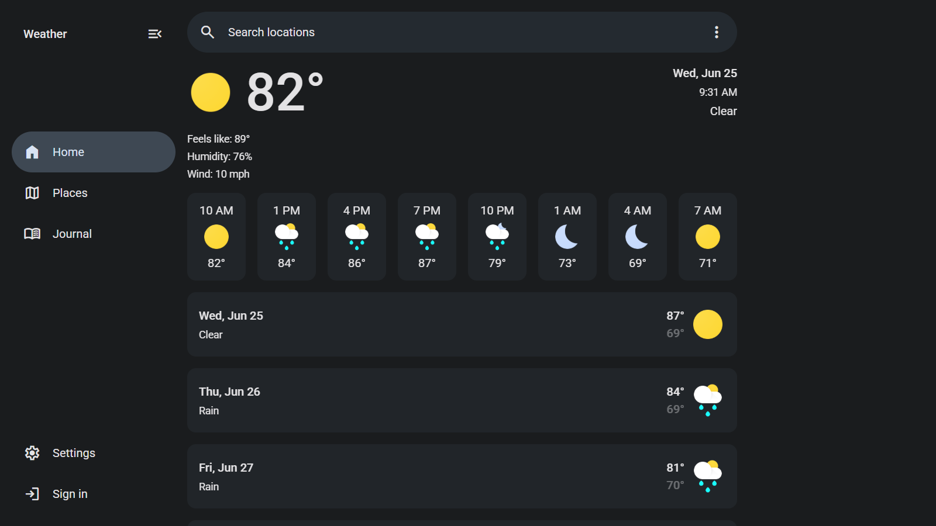Viewport: 936px width, 526px height.
Task: Click the sun icon at 7 AM
Action: coord(708,237)
